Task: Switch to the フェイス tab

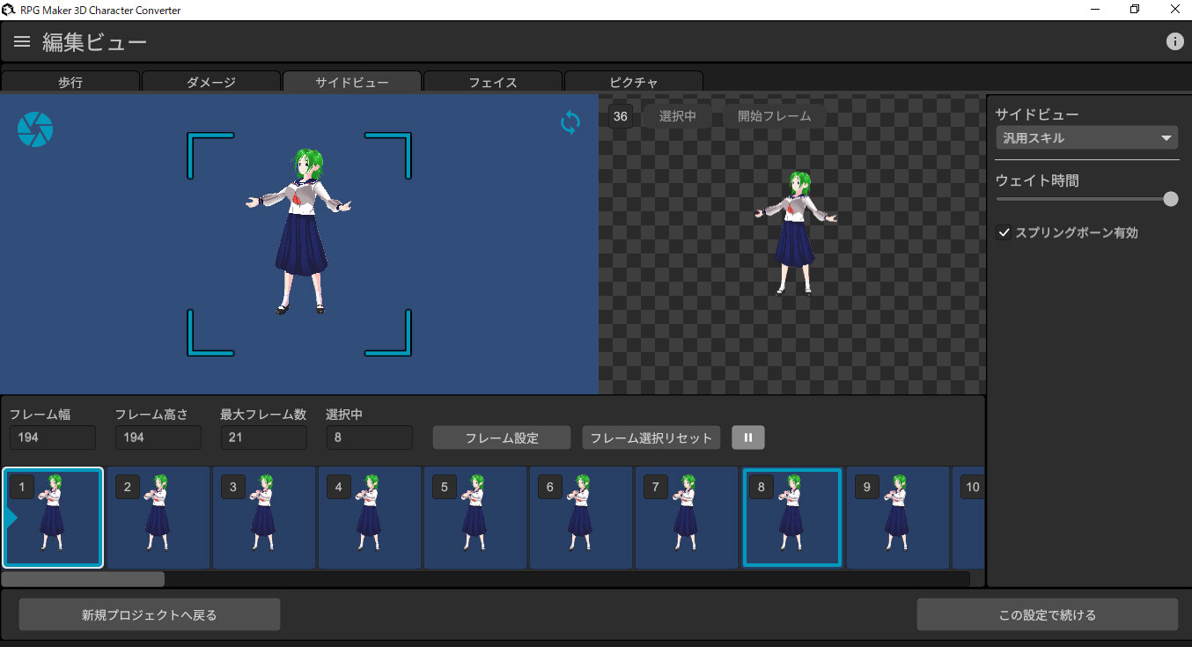Action: click(492, 81)
